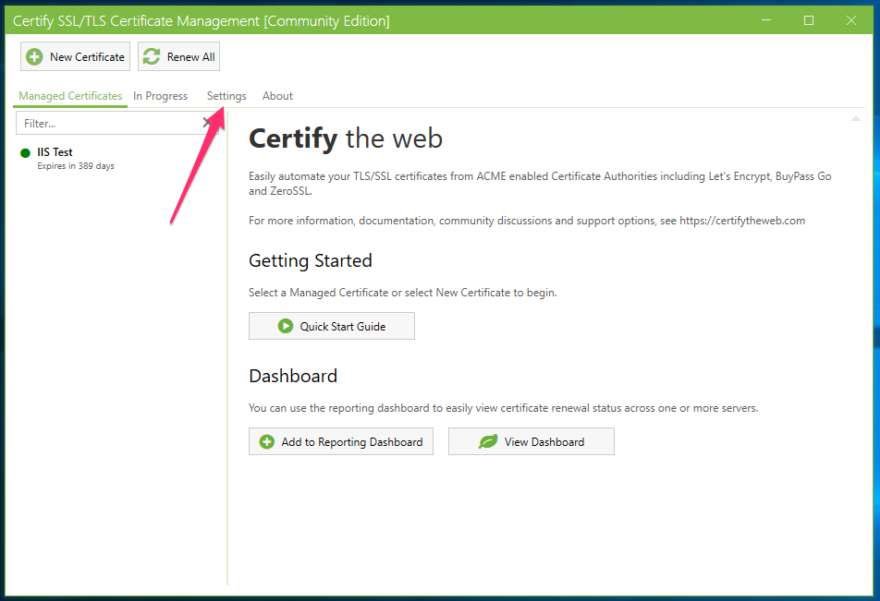Viewport: 880px width, 601px height.
Task: Click the green plus icon on New Certificate
Action: 34,56
